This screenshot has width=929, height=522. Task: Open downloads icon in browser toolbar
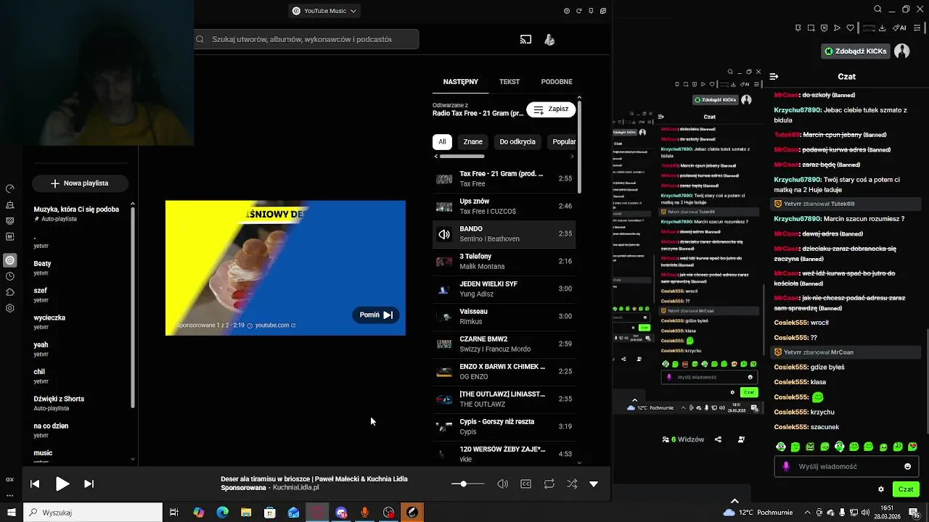(x=882, y=28)
